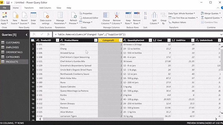Click the Group By icon
The width and height of the screenshot is (223, 125).
pos(164,15)
